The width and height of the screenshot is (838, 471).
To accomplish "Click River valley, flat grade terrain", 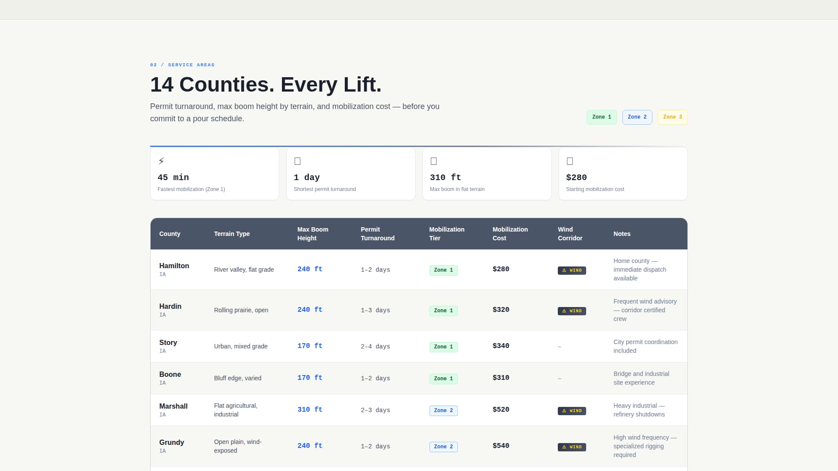I will tap(244, 270).
